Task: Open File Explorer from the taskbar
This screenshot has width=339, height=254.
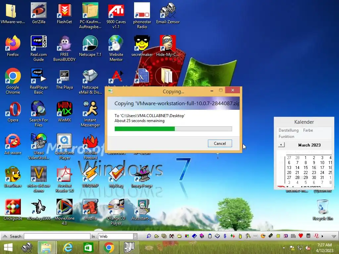Action: [46, 247]
